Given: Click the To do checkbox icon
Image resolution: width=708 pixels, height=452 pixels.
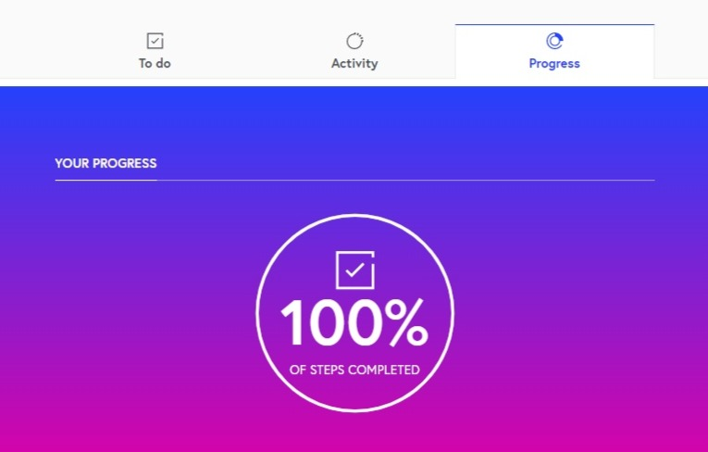Looking at the screenshot, I should tap(155, 41).
